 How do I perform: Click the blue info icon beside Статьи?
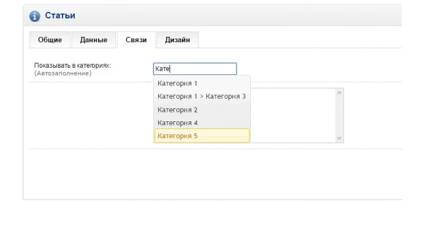(34, 16)
